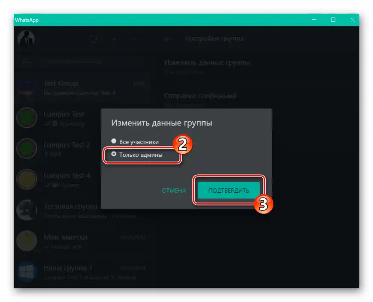Viewport: 373px width, 302px height.
Task: Open the Test Group chat
Action: tap(82, 88)
